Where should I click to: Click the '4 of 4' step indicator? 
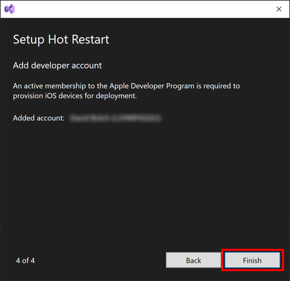(25, 261)
